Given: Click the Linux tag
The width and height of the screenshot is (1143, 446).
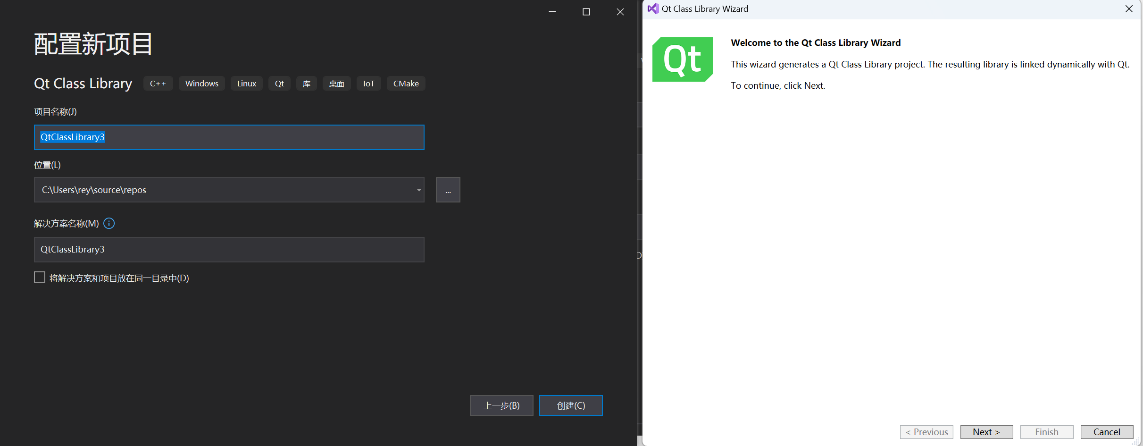Looking at the screenshot, I should point(247,84).
